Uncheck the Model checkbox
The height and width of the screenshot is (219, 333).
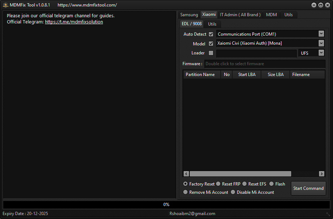211,44
